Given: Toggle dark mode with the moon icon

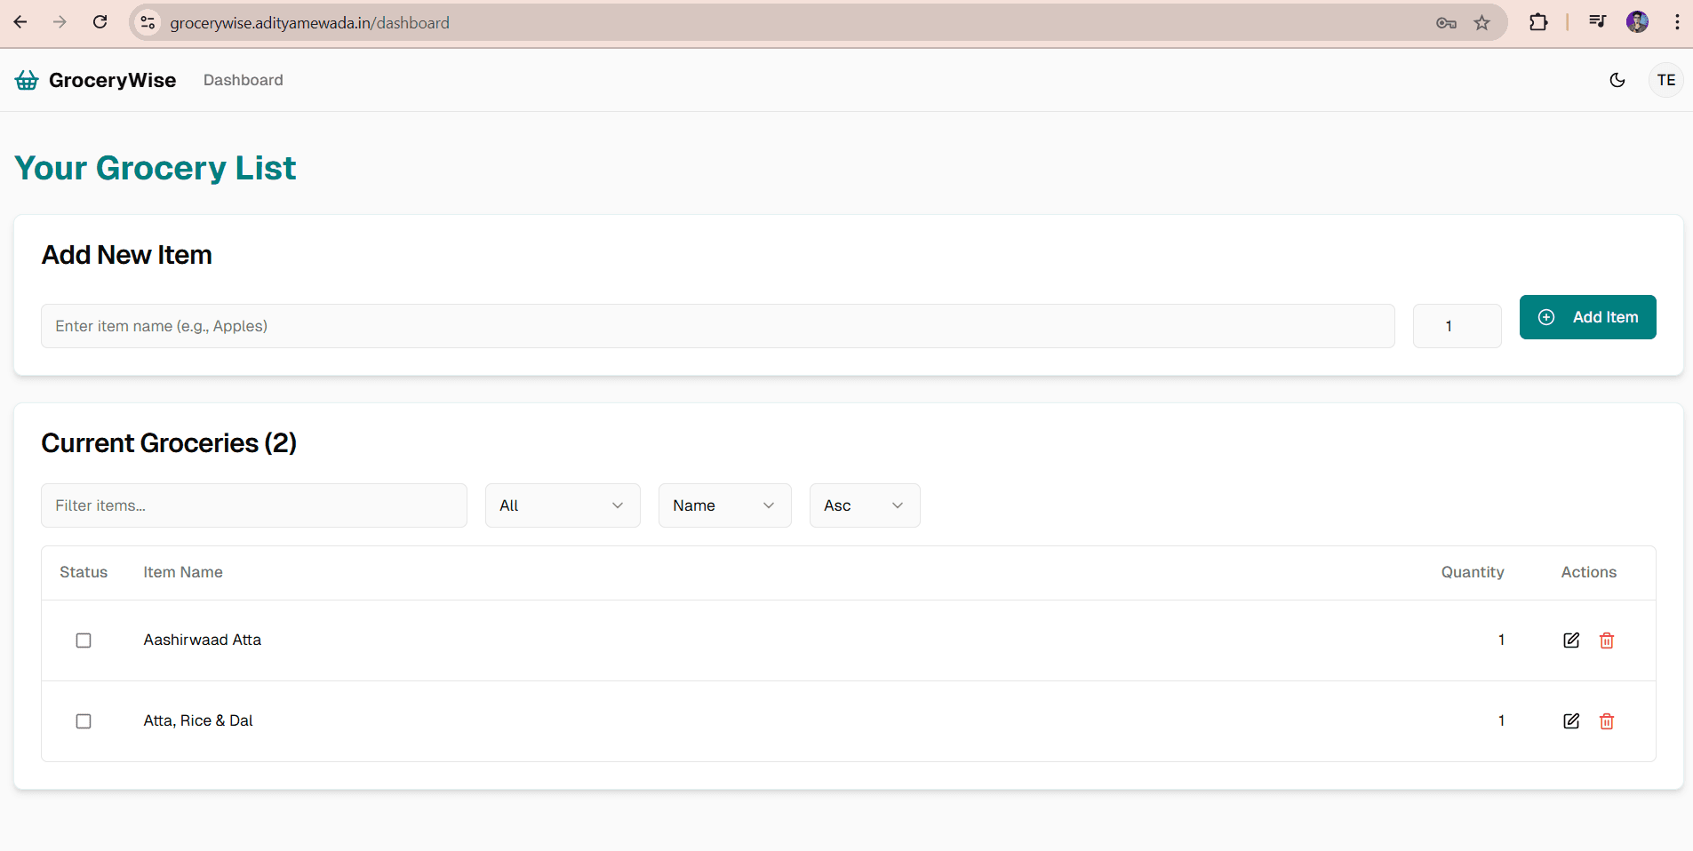Looking at the screenshot, I should 1617,80.
